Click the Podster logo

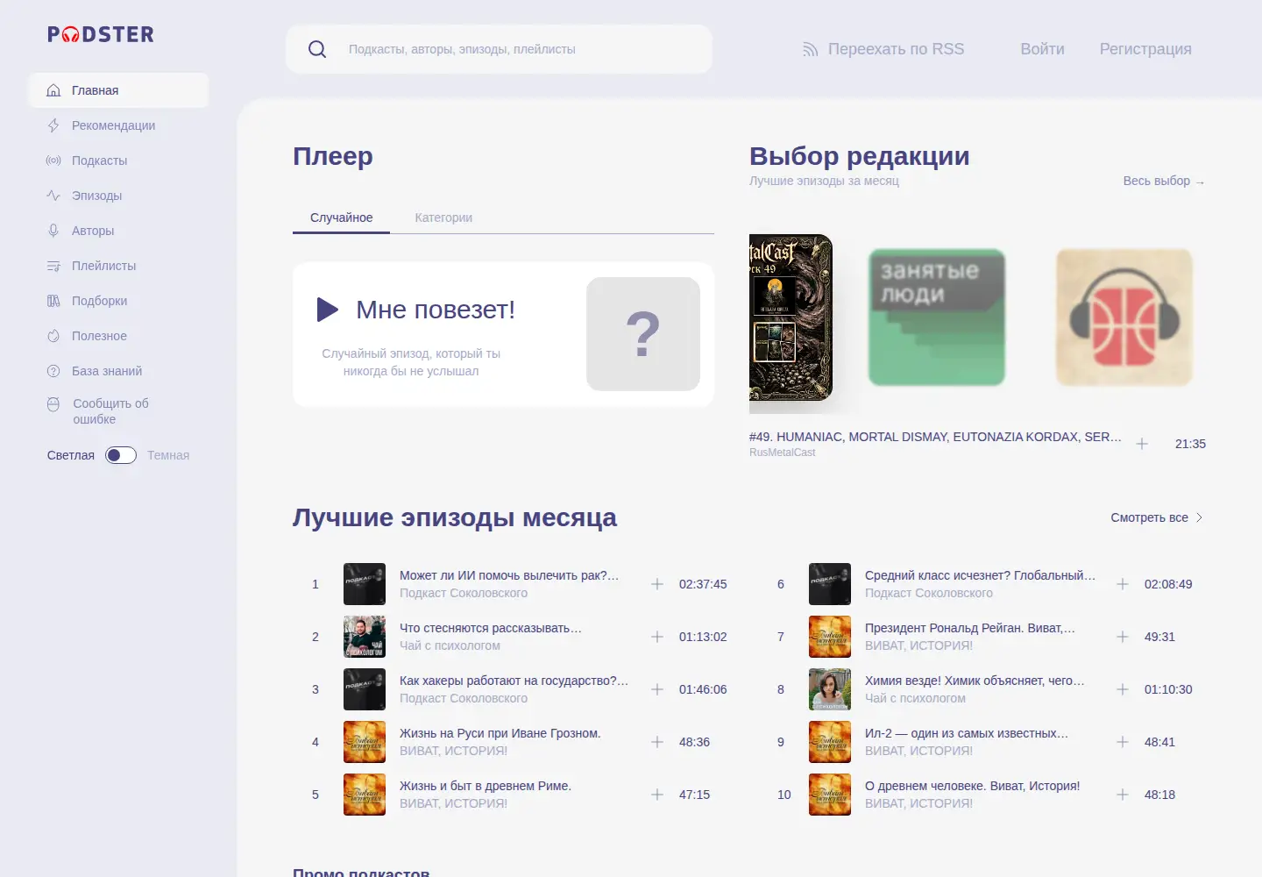[101, 34]
